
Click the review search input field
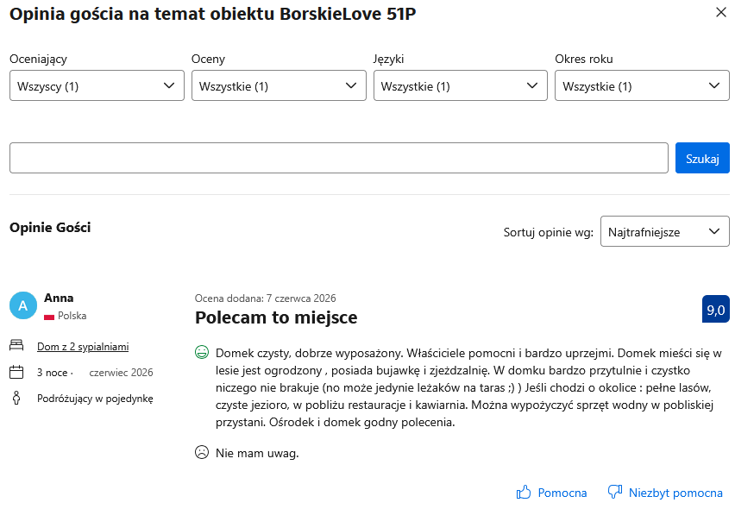pos(339,158)
